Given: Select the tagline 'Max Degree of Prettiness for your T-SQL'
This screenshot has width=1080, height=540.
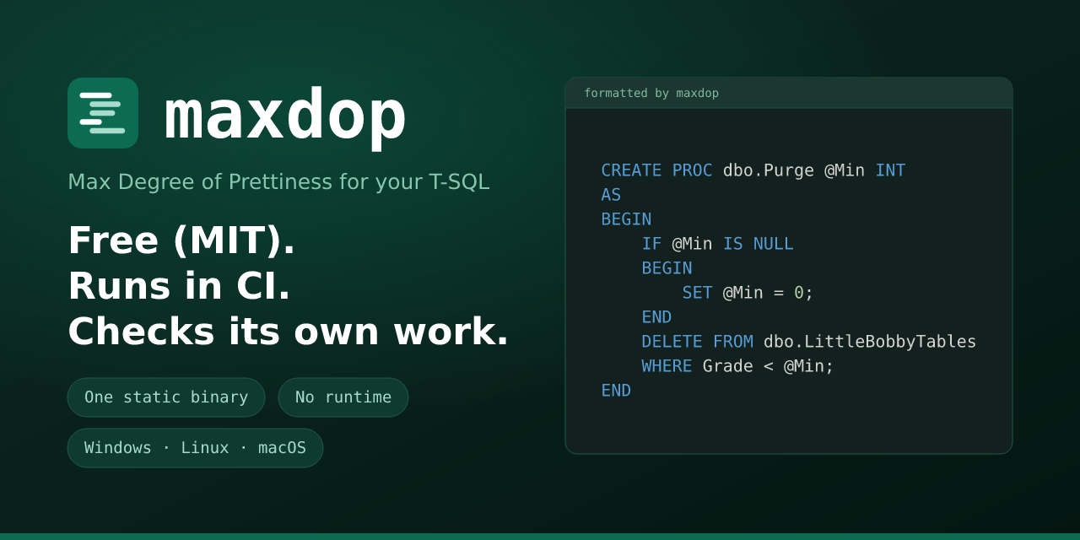Looking at the screenshot, I should [278, 181].
